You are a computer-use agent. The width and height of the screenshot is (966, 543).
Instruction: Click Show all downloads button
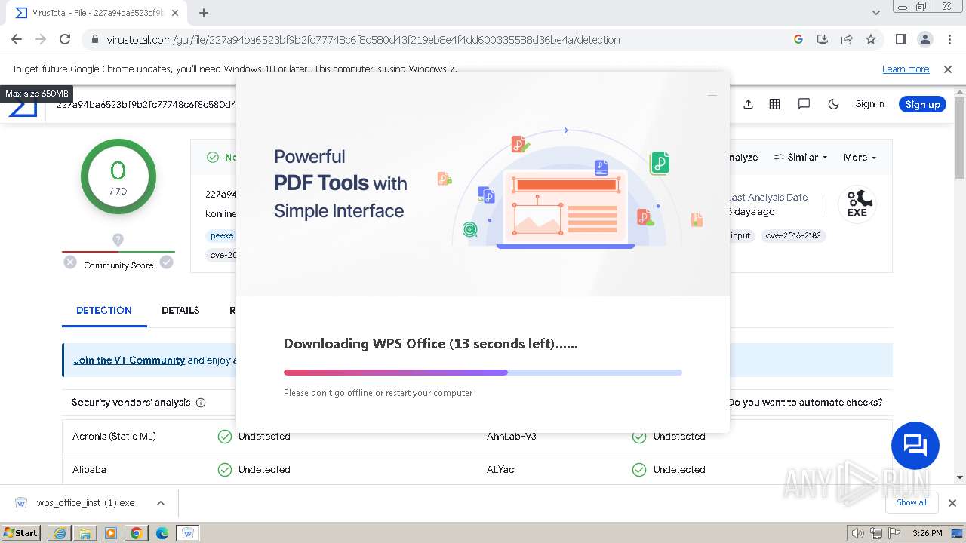[912, 502]
